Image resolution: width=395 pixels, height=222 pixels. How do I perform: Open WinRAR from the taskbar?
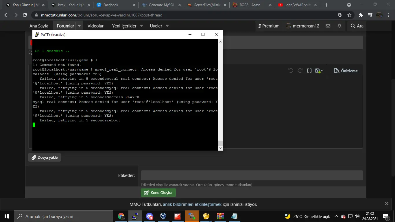click(x=220, y=216)
